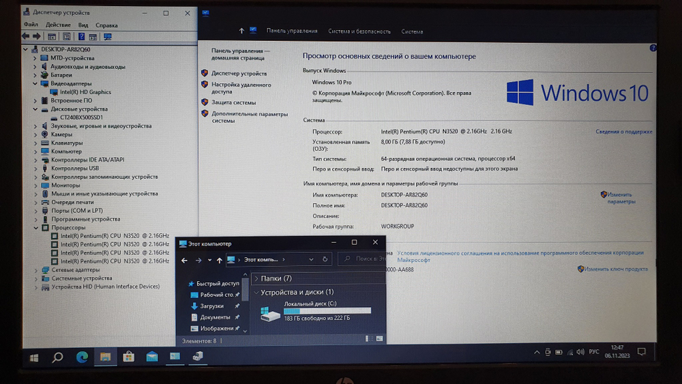Open address bar history dropdown in Explorer

tap(311, 260)
